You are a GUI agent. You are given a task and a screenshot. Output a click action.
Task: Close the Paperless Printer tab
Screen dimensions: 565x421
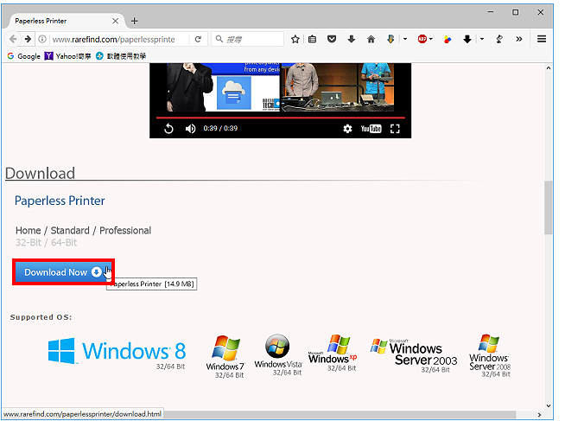(x=115, y=21)
